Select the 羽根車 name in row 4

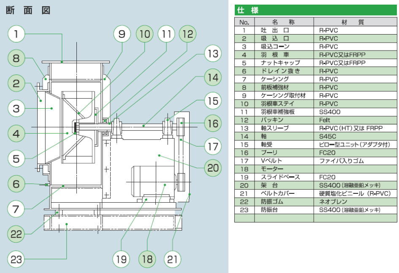coord(284,55)
